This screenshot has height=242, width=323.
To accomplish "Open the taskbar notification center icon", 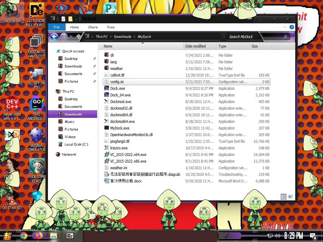I will tap(313, 236).
